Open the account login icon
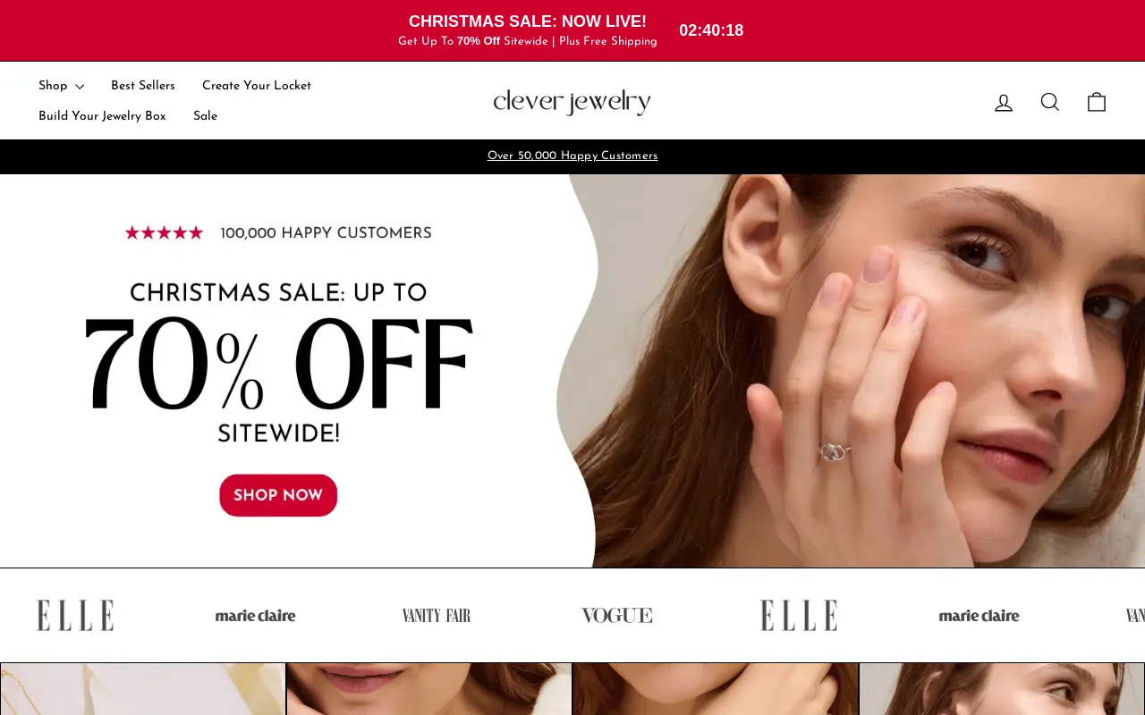The width and height of the screenshot is (1145, 715). point(1004,103)
